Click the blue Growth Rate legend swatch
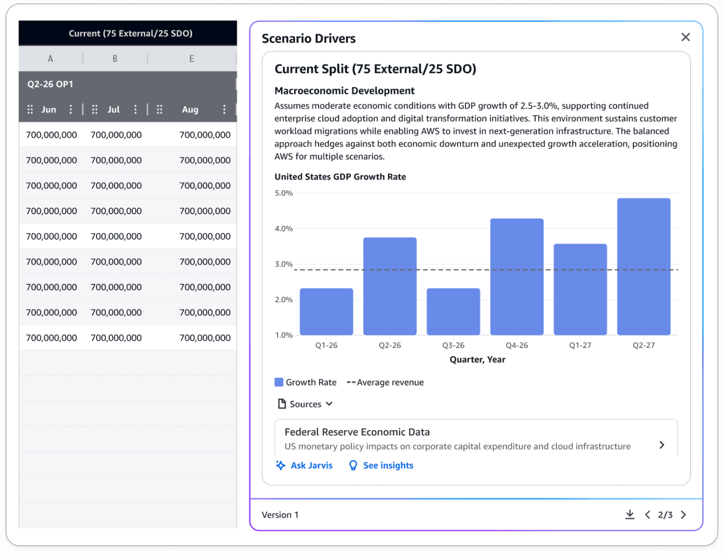This screenshot has height=554, width=724. click(279, 382)
